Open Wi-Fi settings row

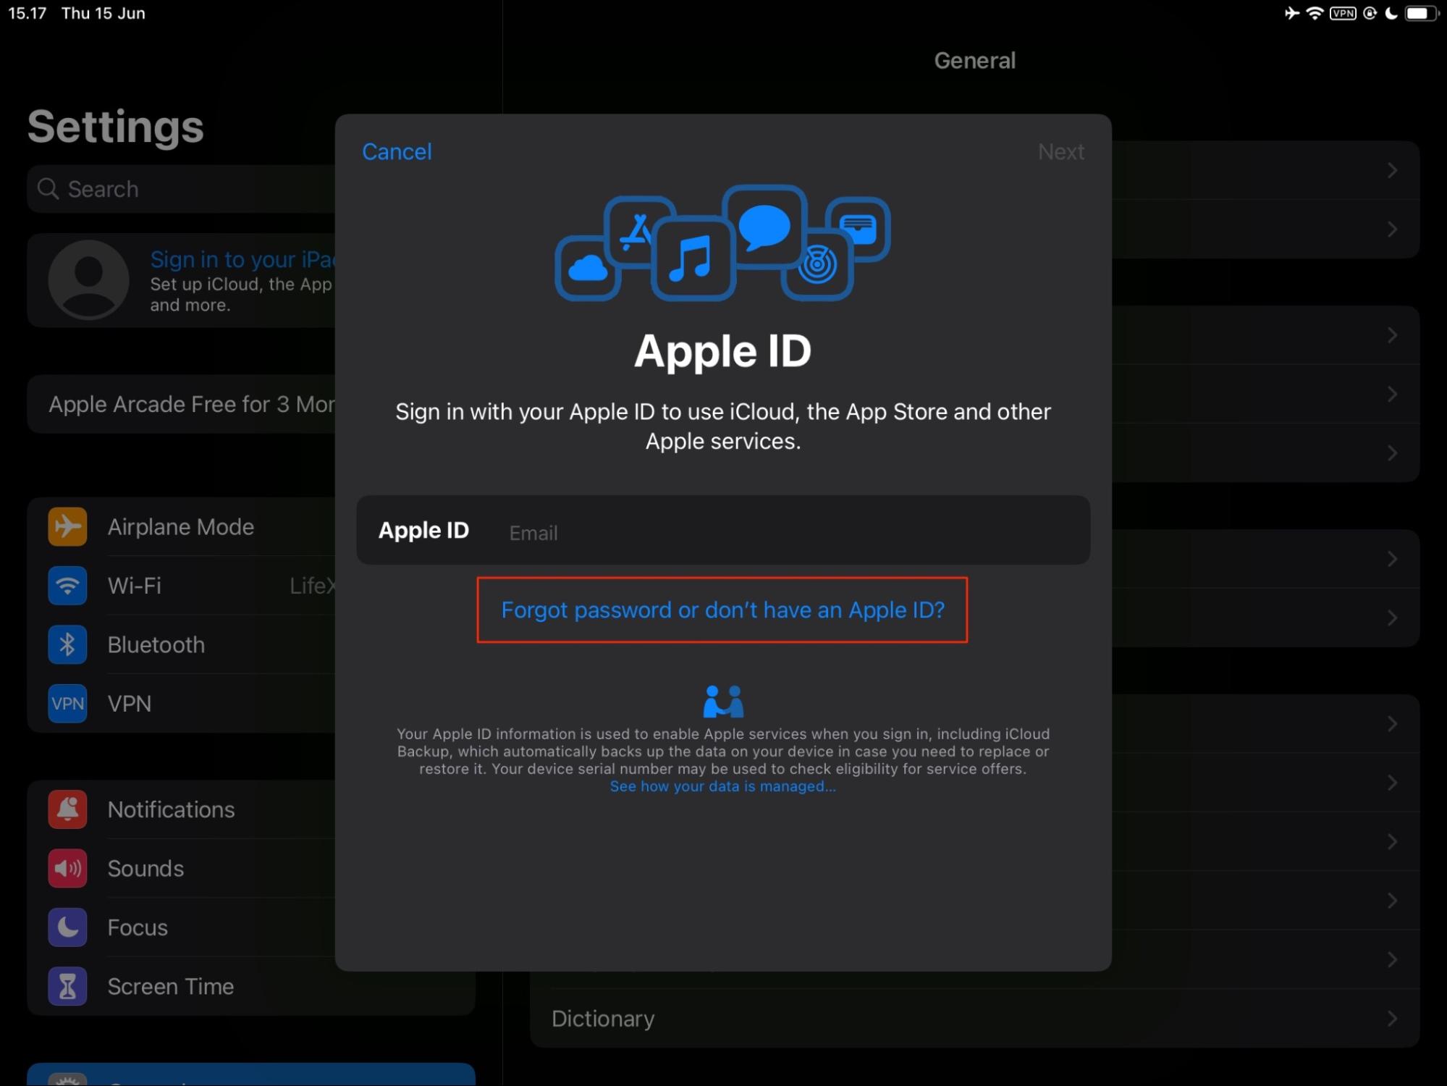pyautogui.click(x=181, y=585)
